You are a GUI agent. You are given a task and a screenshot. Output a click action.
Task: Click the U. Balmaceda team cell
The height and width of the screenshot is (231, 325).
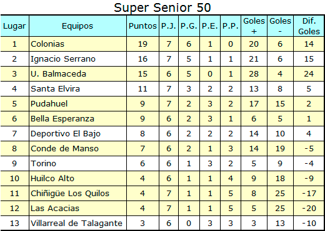click(77, 74)
